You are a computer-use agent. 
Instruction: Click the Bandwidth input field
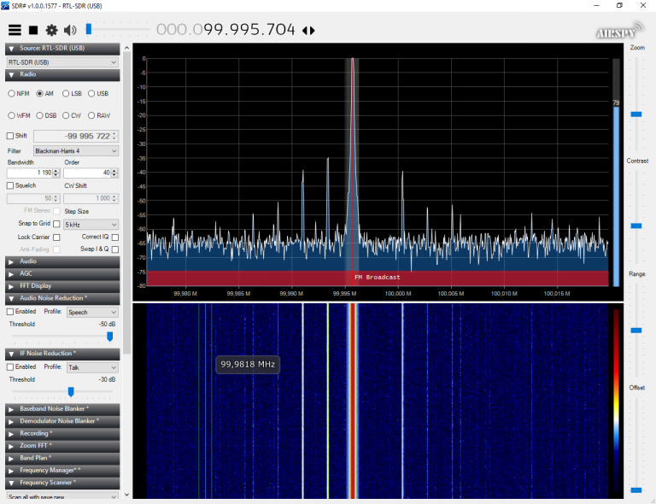click(30, 173)
